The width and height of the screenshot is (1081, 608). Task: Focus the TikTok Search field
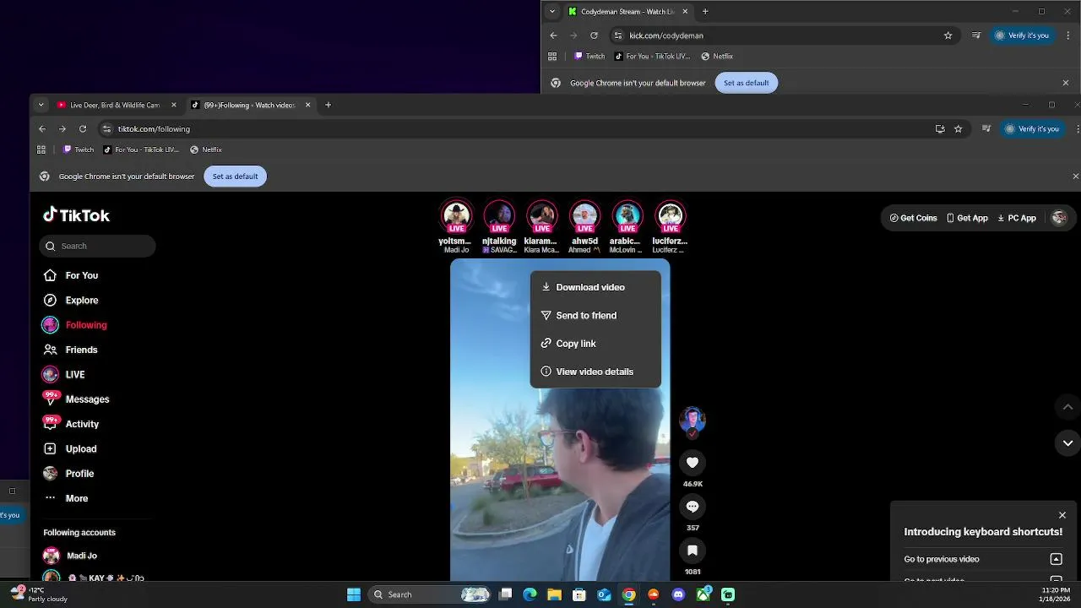coord(97,246)
